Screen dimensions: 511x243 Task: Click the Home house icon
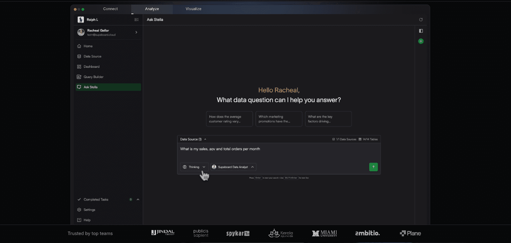tap(79, 46)
